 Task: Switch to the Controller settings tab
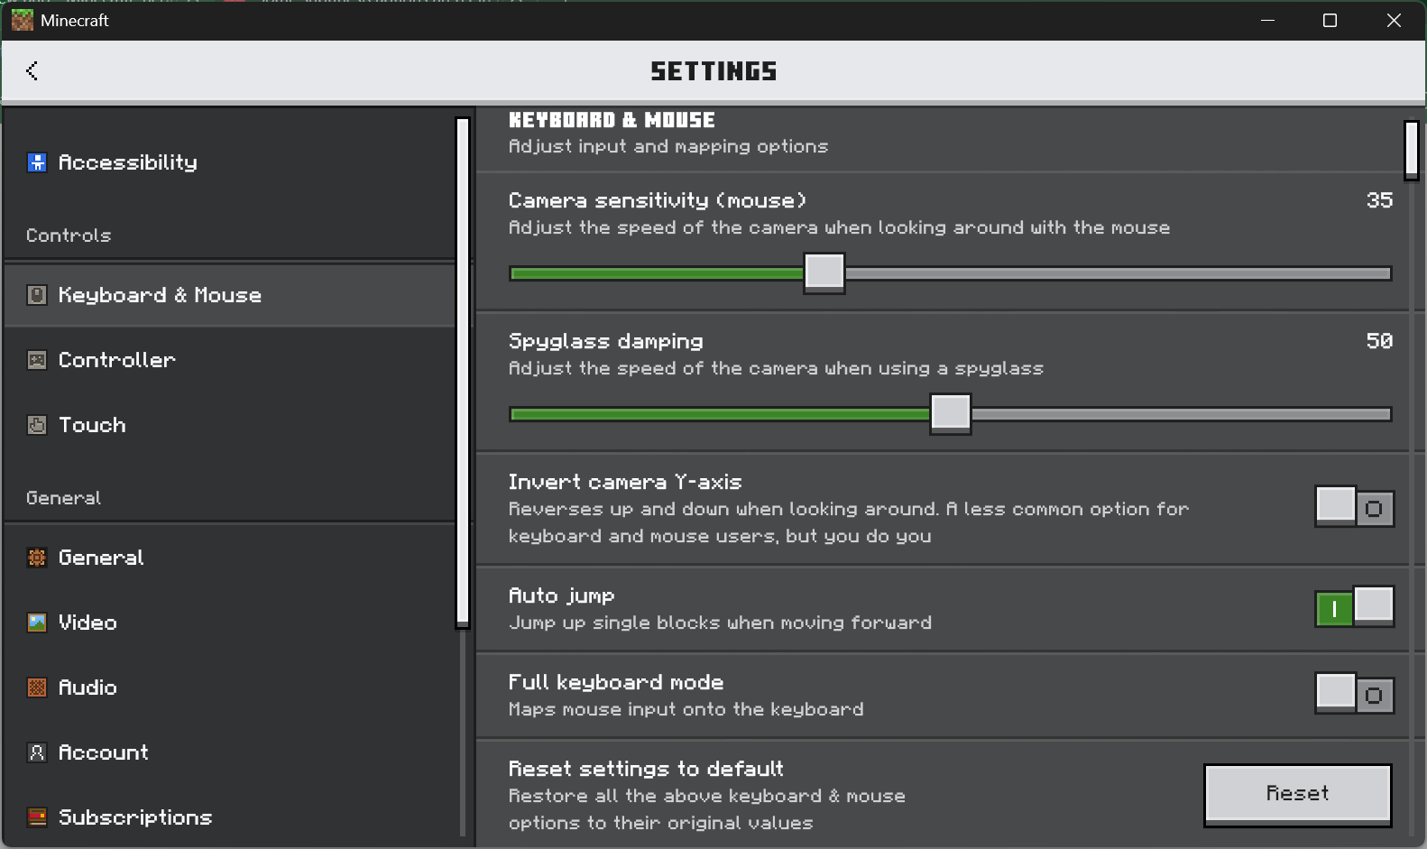pyautogui.click(x=116, y=360)
